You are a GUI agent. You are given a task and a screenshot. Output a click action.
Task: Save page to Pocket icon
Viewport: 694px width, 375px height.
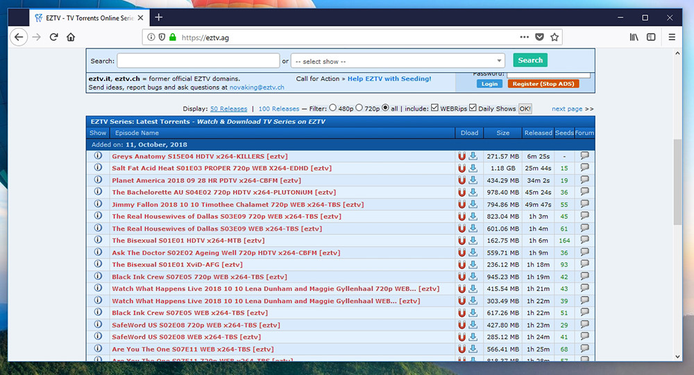[539, 37]
